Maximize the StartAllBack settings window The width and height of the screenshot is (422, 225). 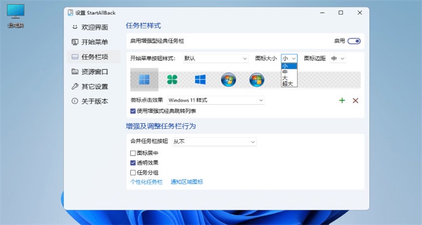[341, 13]
